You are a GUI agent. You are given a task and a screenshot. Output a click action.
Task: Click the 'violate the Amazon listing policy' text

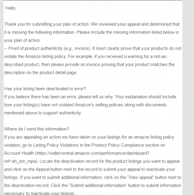point(35,56)
